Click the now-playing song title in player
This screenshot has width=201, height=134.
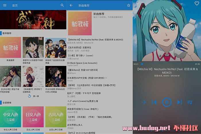(167, 71)
